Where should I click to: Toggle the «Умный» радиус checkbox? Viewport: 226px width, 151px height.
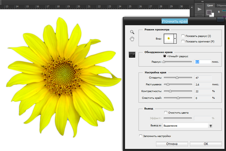165,56
